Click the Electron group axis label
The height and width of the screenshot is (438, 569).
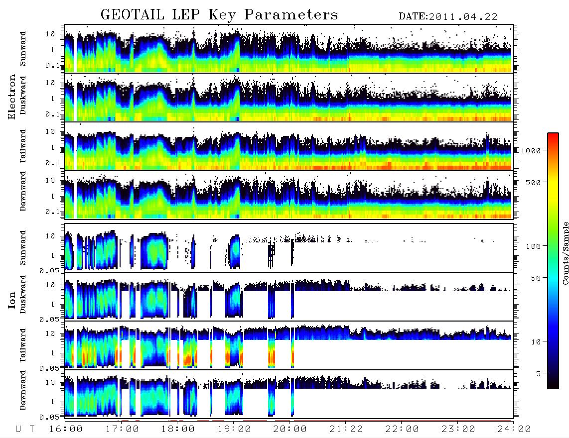coord(11,97)
